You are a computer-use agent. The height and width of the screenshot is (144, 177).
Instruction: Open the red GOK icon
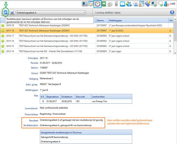tap(173, 4)
